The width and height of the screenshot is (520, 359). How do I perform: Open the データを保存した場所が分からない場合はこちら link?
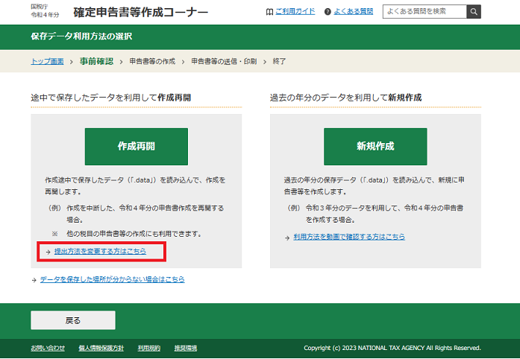click(112, 279)
